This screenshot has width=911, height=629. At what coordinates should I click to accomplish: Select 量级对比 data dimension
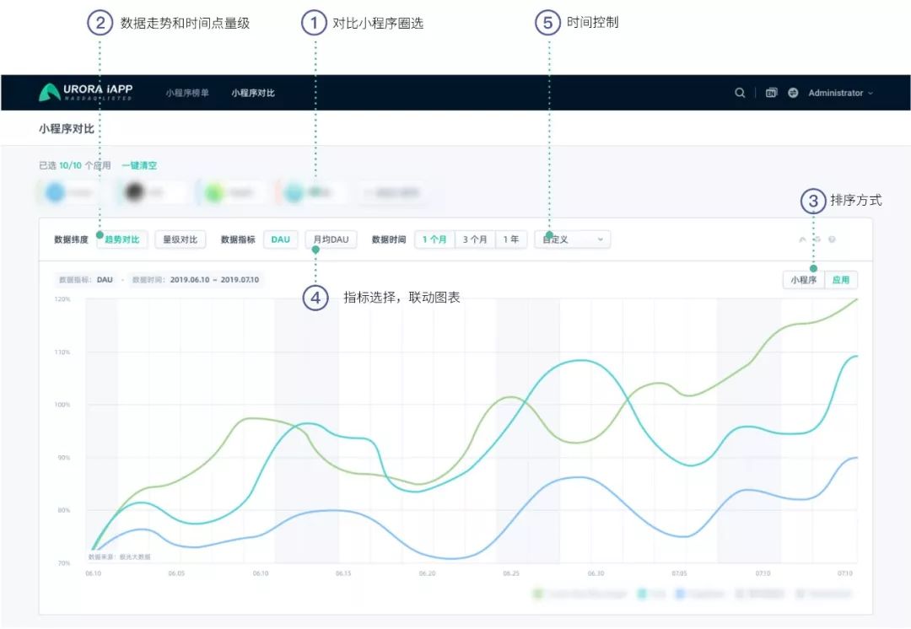pyautogui.click(x=181, y=239)
